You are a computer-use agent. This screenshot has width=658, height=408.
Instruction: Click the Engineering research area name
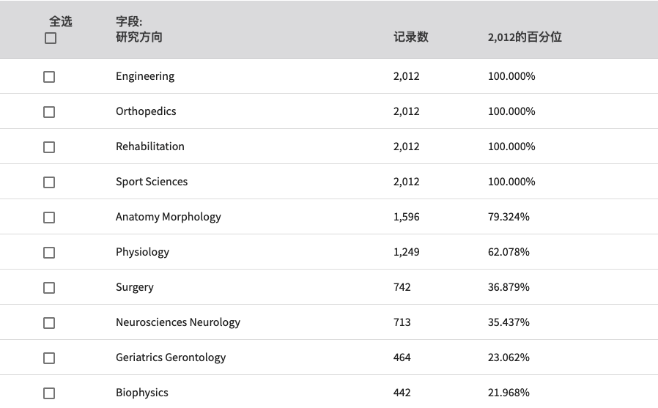pyautogui.click(x=145, y=76)
